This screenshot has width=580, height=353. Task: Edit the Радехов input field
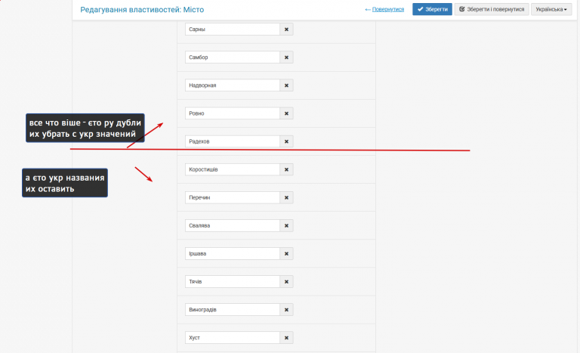point(233,141)
